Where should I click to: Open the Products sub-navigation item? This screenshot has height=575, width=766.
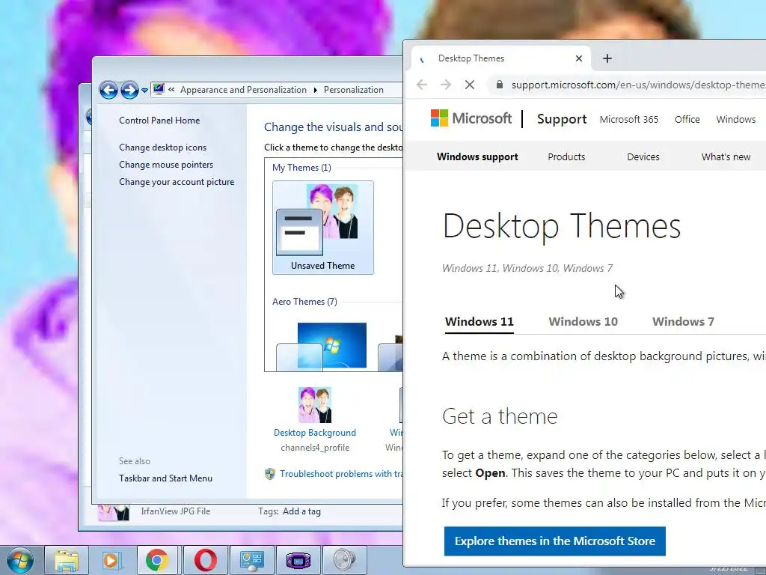point(566,156)
